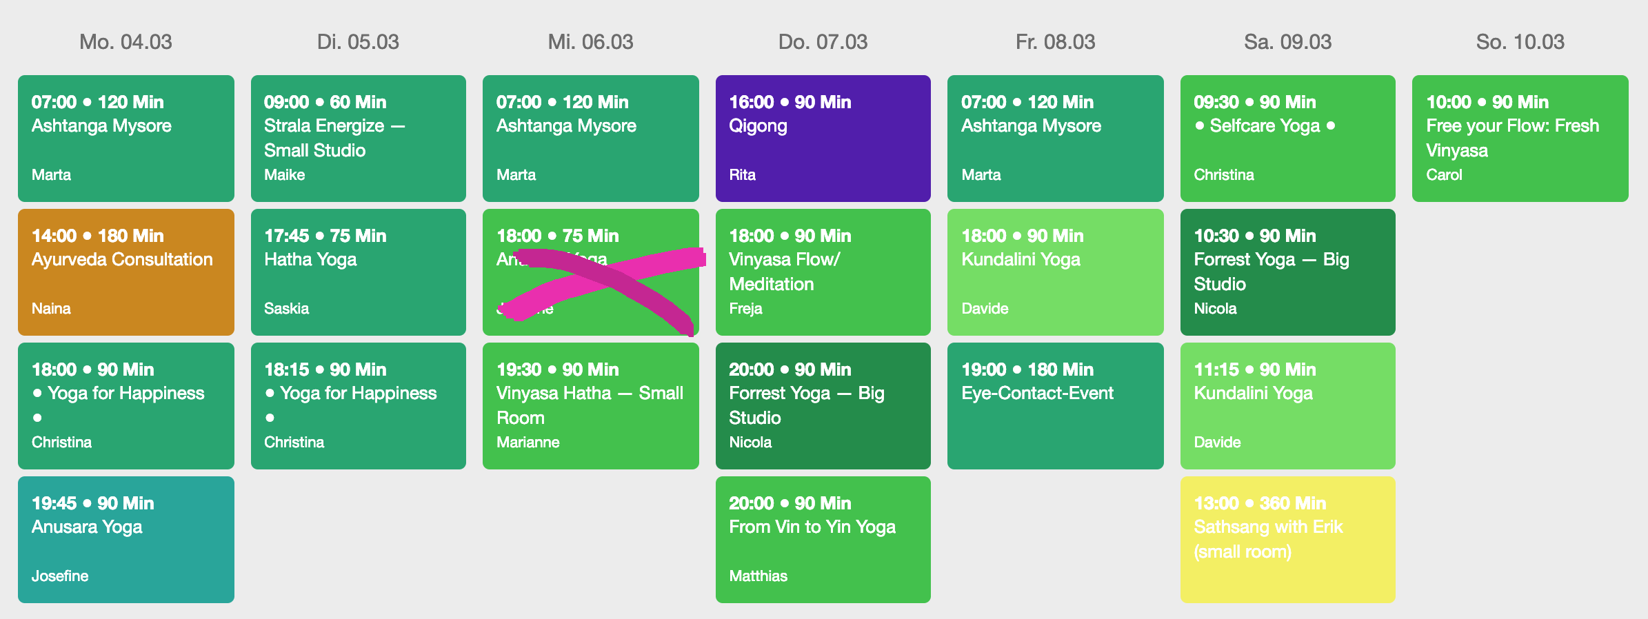Image resolution: width=1648 pixels, height=619 pixels.
Task: Open Vinyasa Hatha Small Room class
Action: (x=591, y=406)
